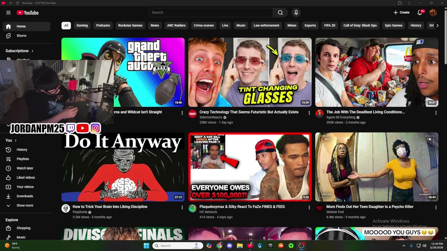Select the Law enforcement filter chip
This screenshot has width=447, height=251.
click(x=266, y=25)
